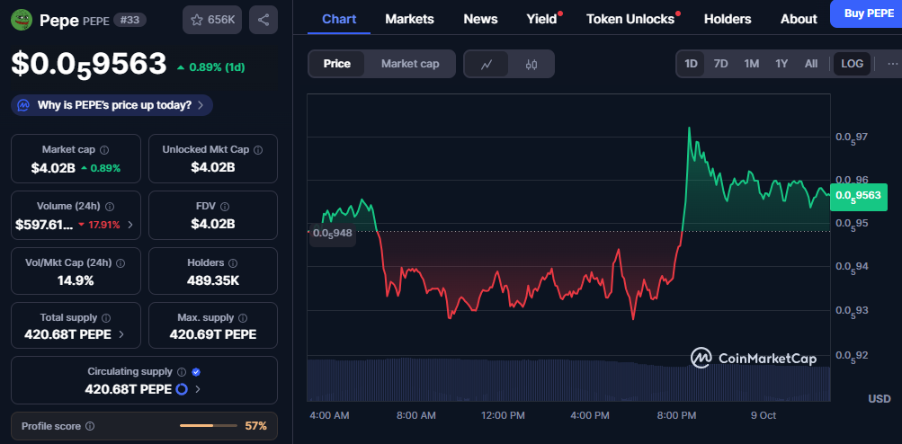Switch to line chart view icon
Image resolution: width=902 pixels, height=444 pixels.
pos(487,64)
